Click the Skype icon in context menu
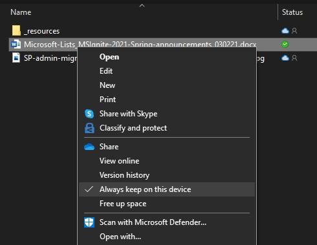Viewport: 317px width, 245px height. pos(89,114)
